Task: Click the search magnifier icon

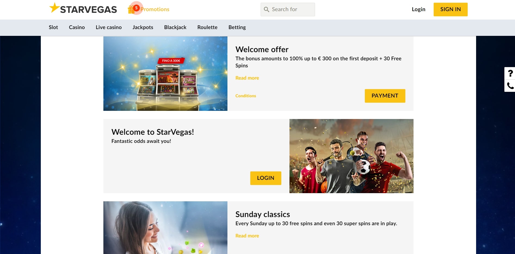Action: pos(267,10)
